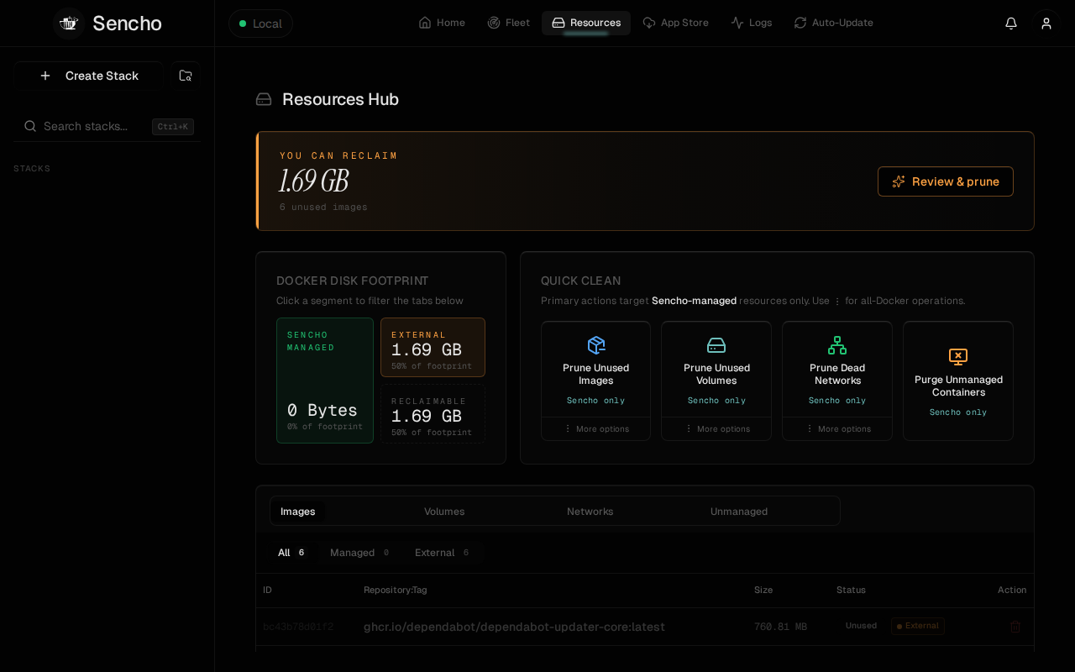Open the App Store page
The height and width of the screenshot is (672, 1075).
pos(676,23)
